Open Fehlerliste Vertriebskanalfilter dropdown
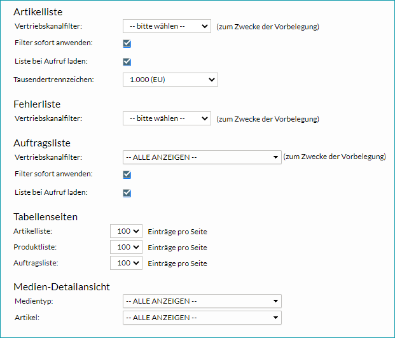Image resolution: width=395 pixels, height=338 pixels. [x=167, y=118]
